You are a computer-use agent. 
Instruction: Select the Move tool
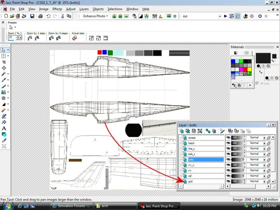click(4, 68)
